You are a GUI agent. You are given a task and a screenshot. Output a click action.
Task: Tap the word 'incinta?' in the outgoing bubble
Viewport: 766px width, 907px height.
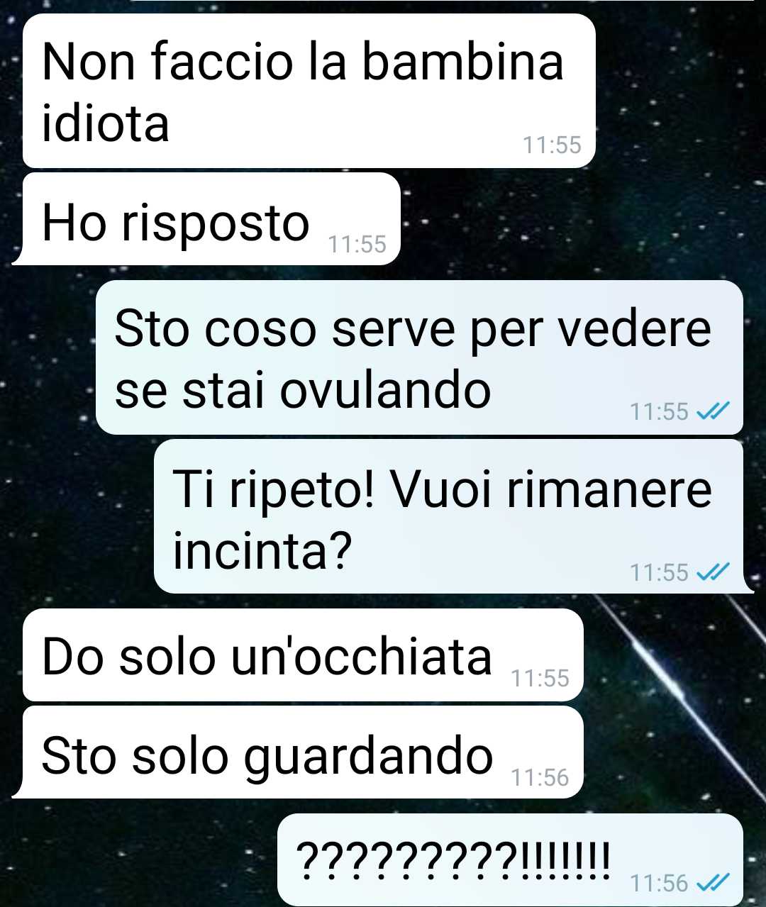point(262,550)
